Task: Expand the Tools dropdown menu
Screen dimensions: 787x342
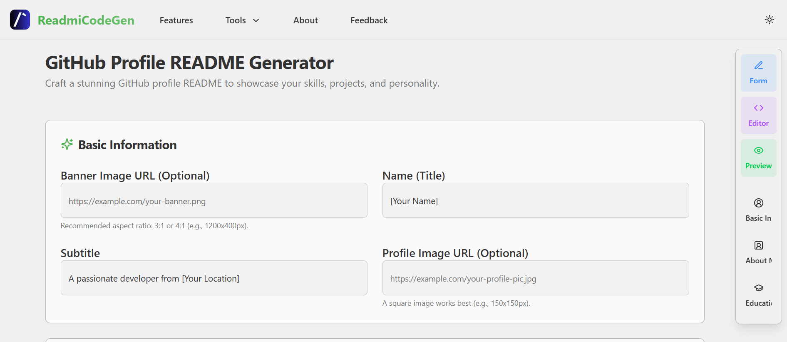Action: [242, 20]
